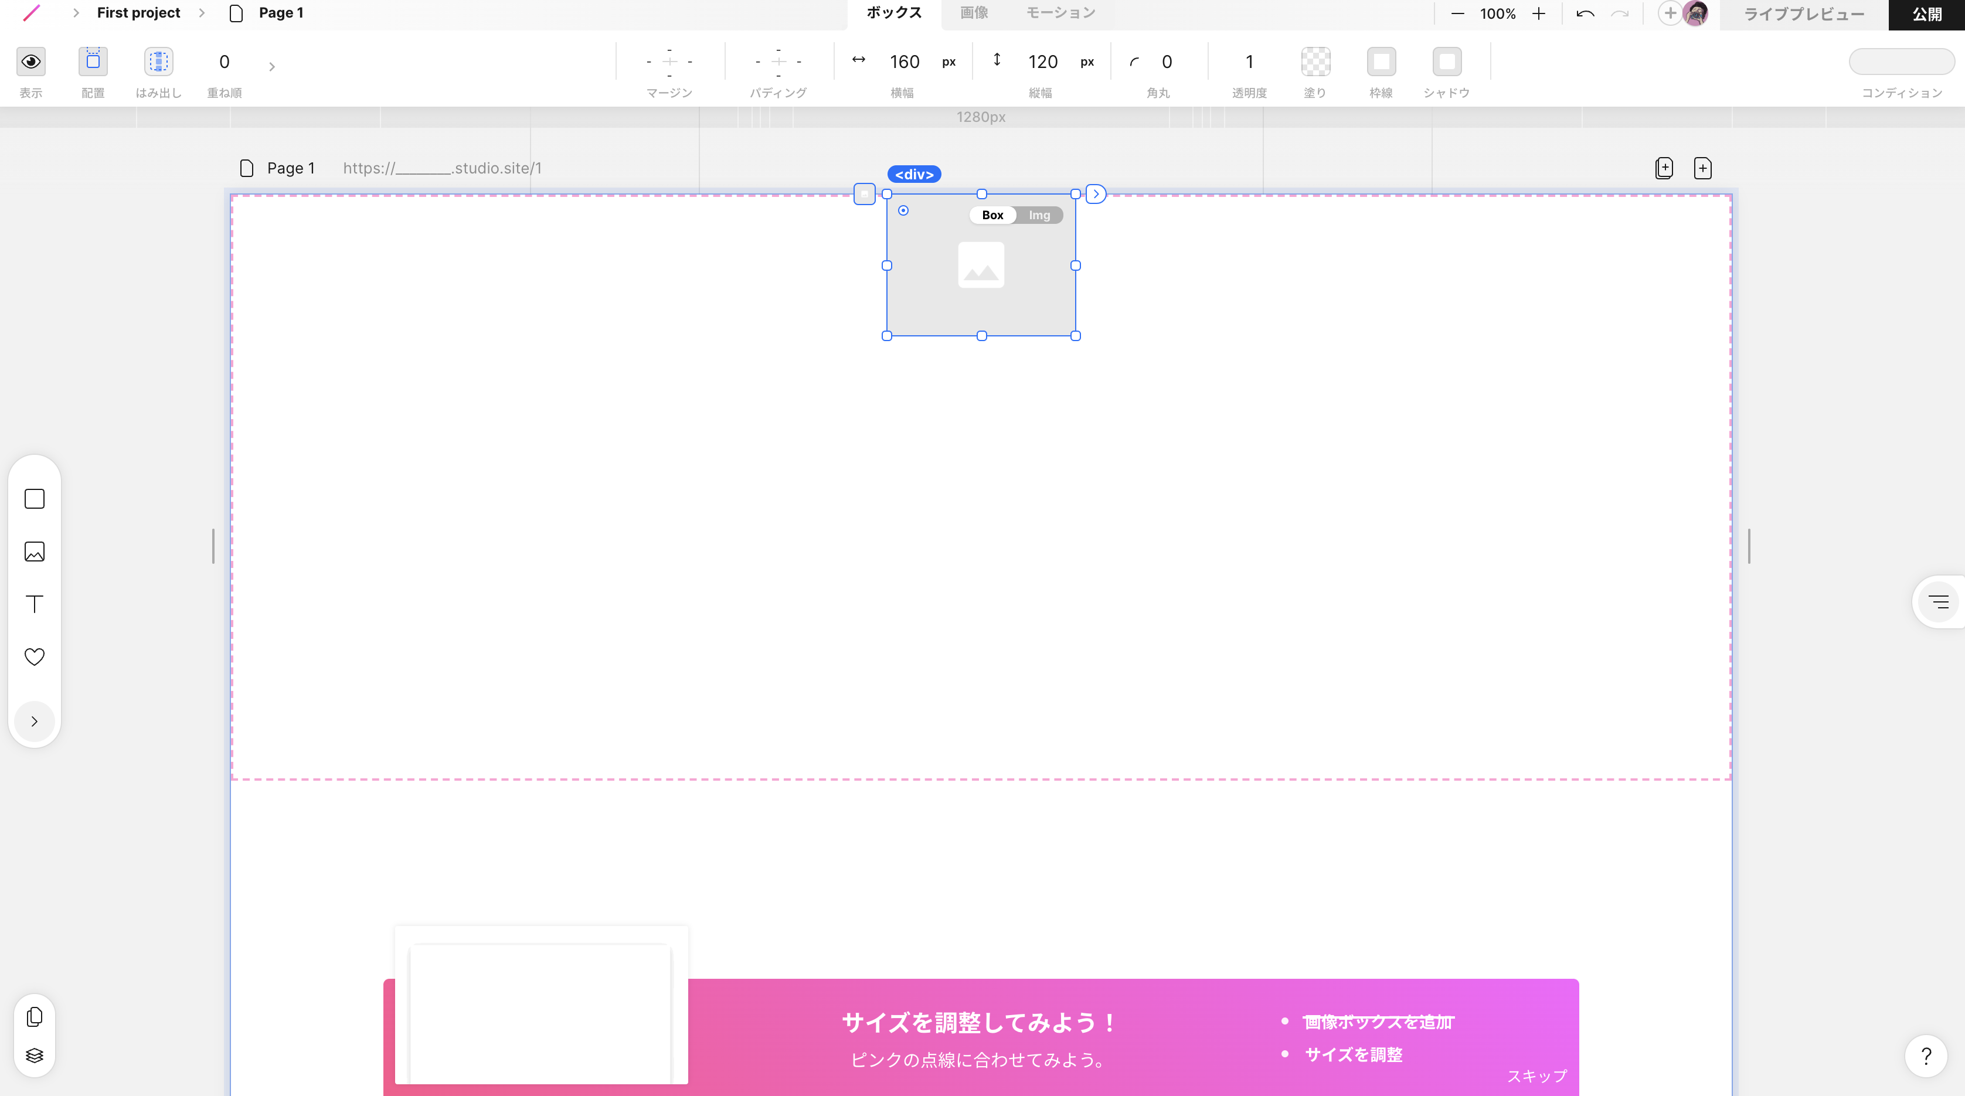Toggle the はみ出し overflow option
1965x1096 pixels.
[159, 62]
